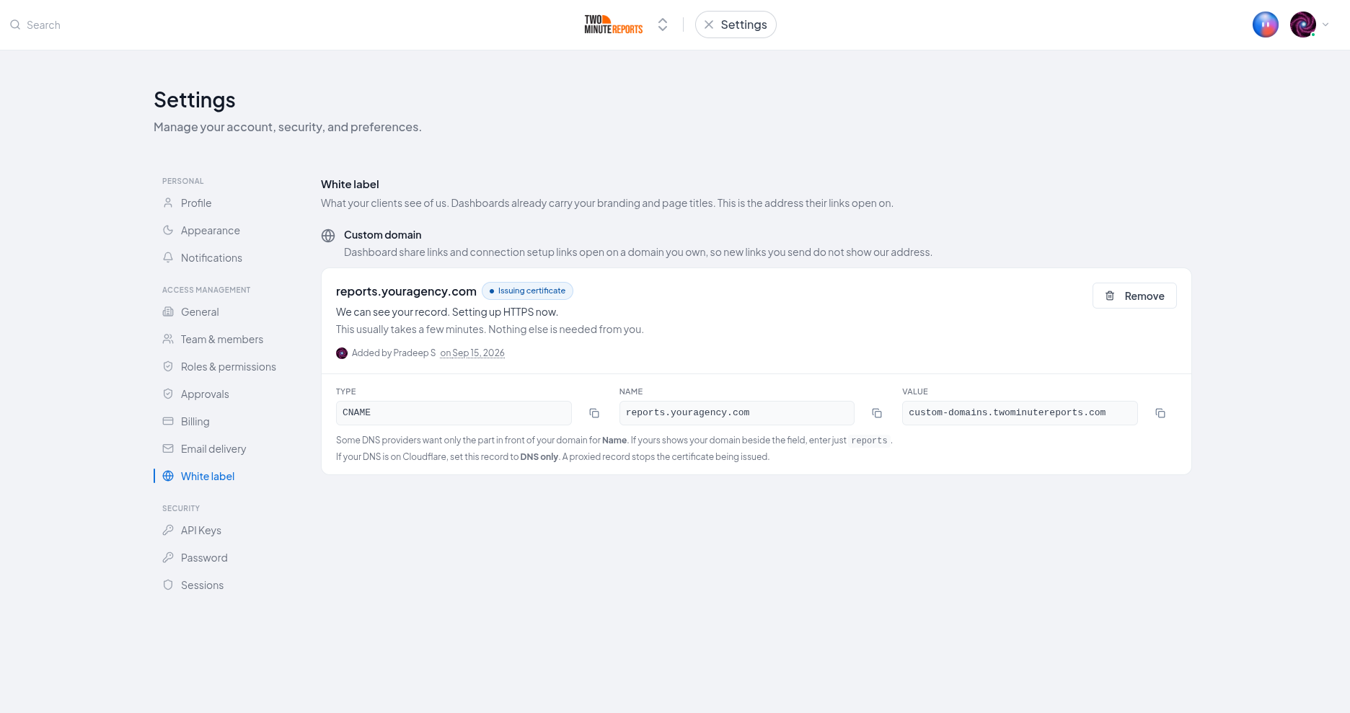Click Pradeep S avatar next to Added by
This screenshot has height=713, width=1350.
(x=342, y=353)
